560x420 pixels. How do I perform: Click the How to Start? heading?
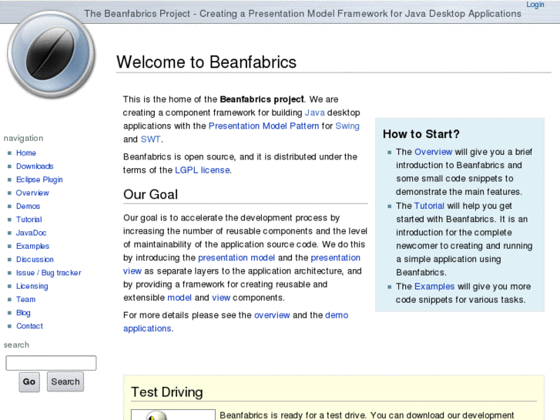[421, 134]
